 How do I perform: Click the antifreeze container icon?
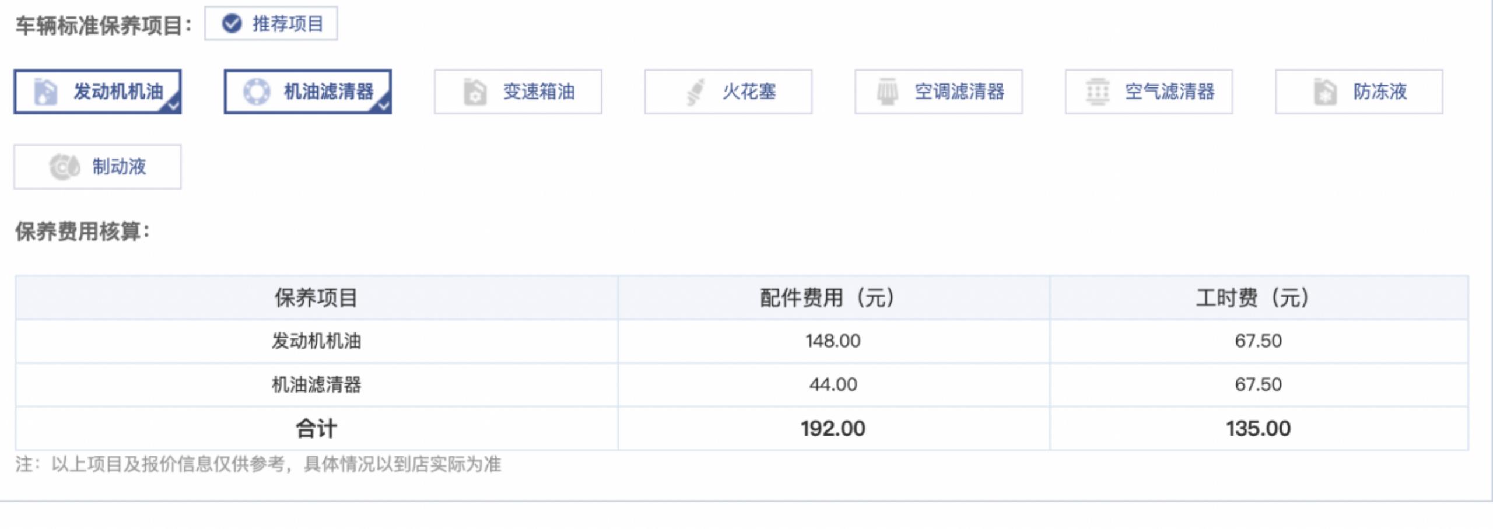[x=1324, y=92]
